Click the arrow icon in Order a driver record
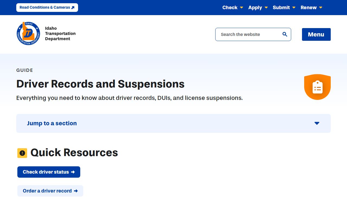The image size is (347, 216). point(76,191)
